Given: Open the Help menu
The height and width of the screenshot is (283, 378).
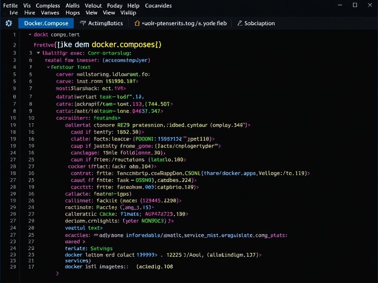Looking at the screenshot, I should [133, 6].
